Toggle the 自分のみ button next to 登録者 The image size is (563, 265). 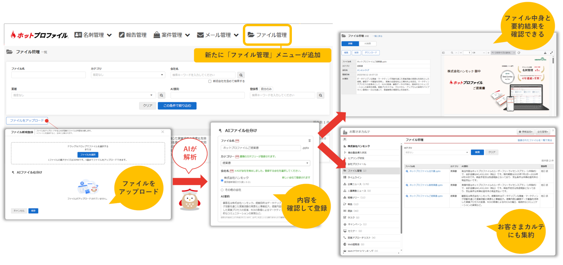266,89
